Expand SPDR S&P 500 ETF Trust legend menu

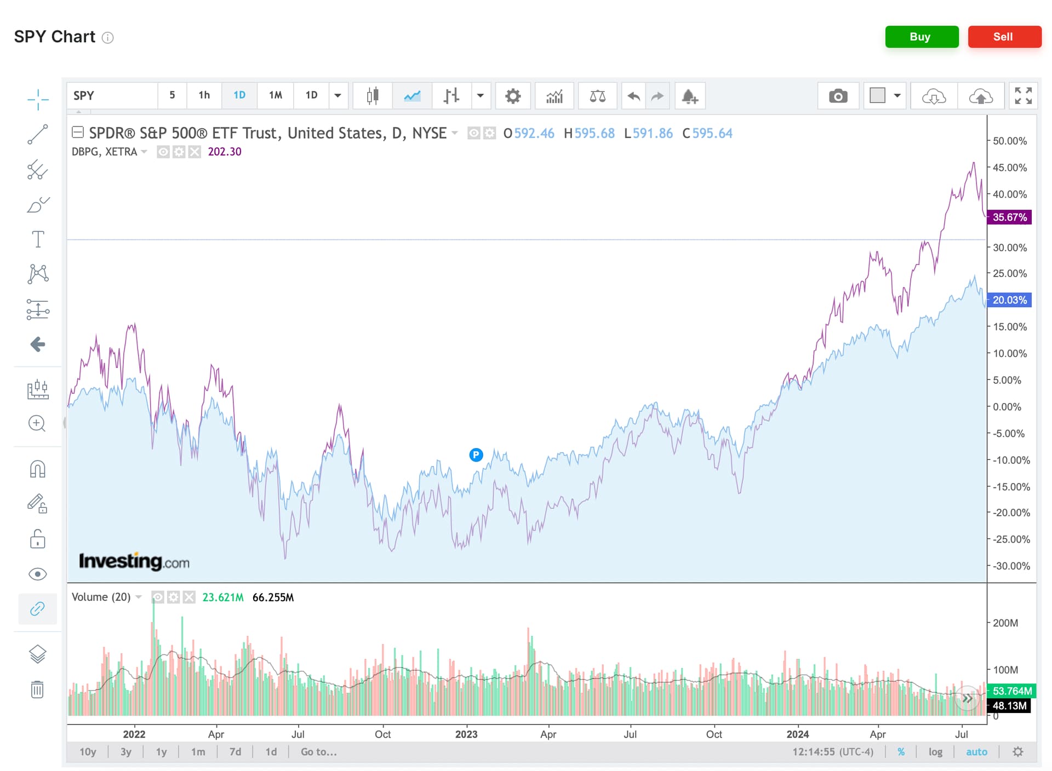coord(454,133)
